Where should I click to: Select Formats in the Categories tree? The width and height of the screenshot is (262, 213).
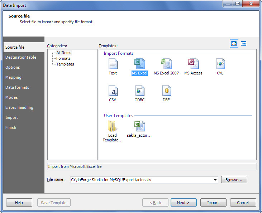click(63, 58)
